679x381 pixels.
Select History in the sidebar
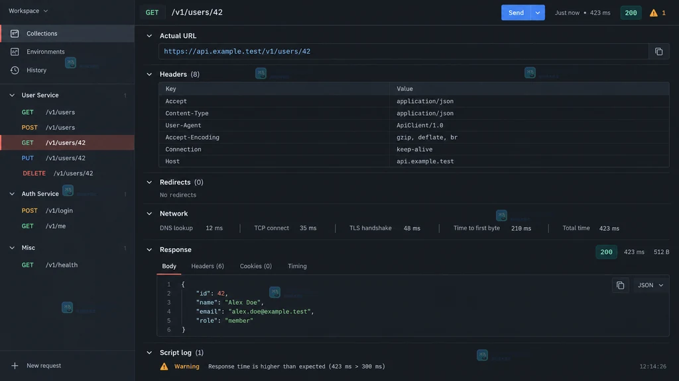point(67,70)
